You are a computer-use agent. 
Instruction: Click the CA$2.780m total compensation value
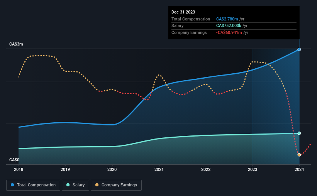[x=227, y=19]
